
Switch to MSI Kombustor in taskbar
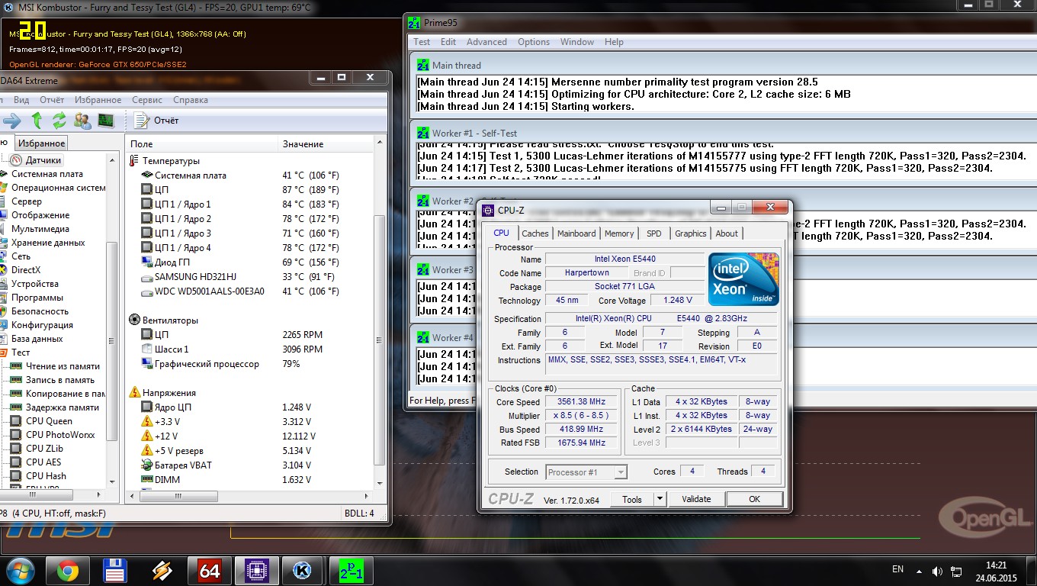[301, 570]
